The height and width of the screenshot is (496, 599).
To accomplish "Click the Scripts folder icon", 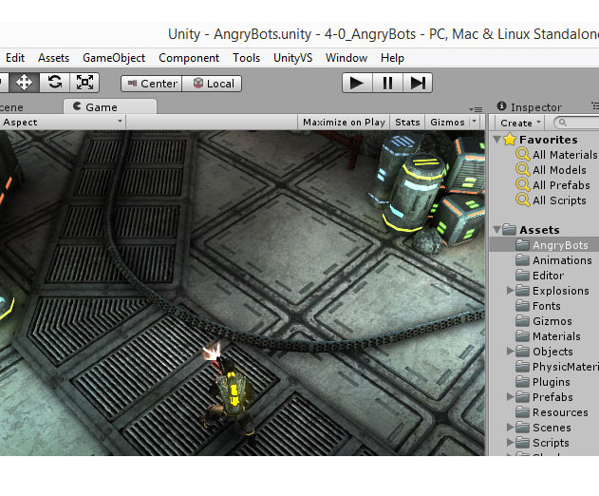I will tap(522, 442).
